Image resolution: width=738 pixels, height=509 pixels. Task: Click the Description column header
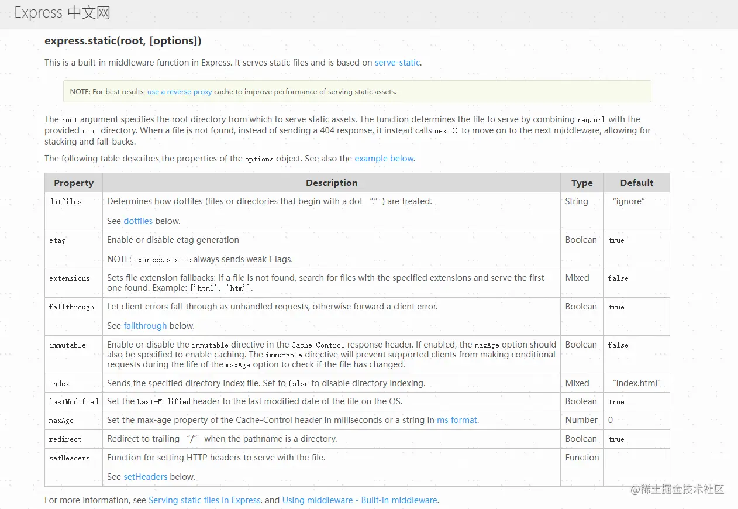point(331,183)
